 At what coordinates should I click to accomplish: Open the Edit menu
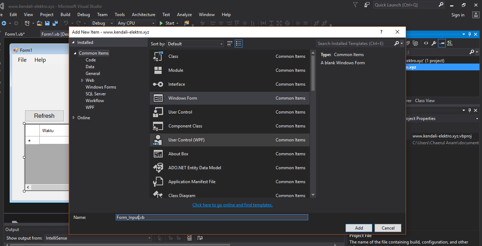[x=13, y=15]
